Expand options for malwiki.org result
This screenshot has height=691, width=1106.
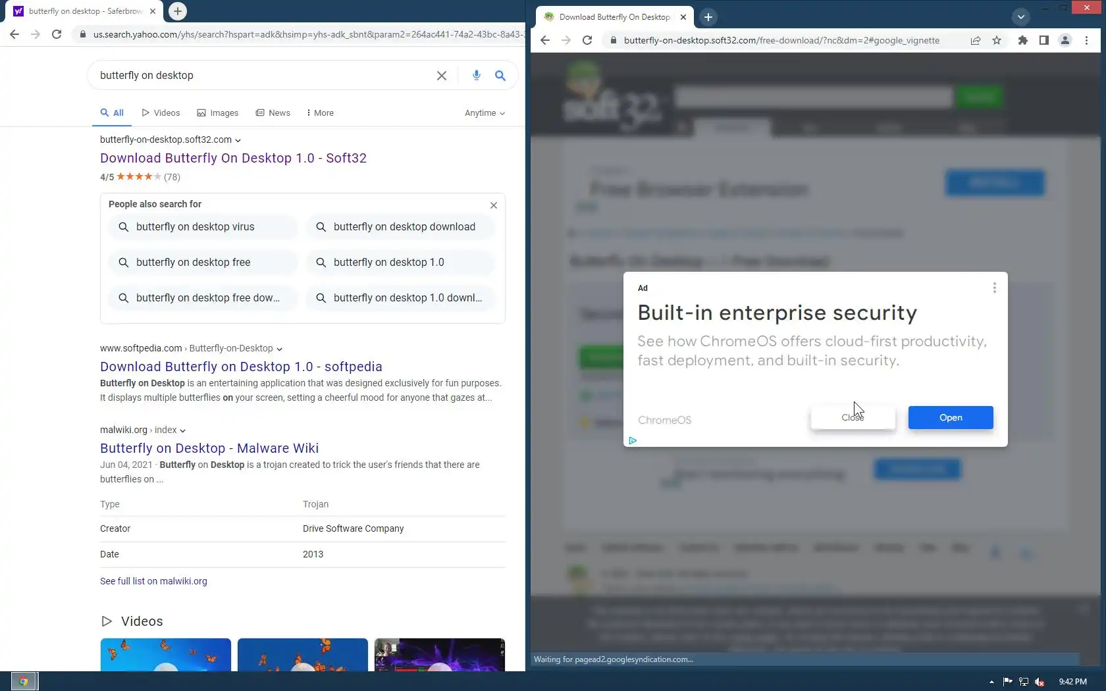[x=182, y=430]
